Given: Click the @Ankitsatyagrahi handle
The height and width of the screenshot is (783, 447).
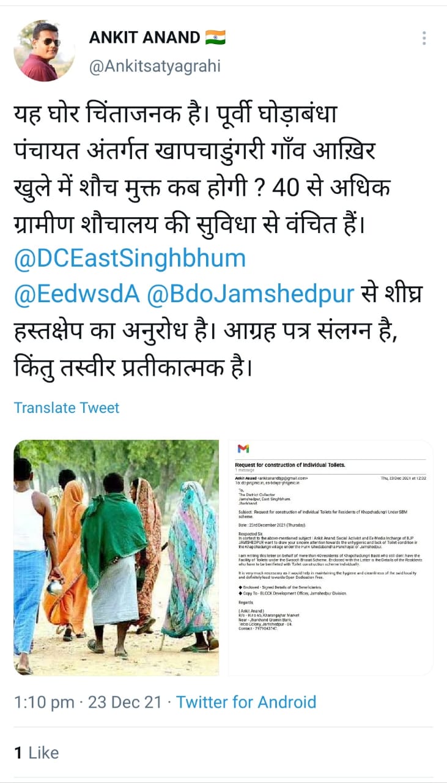Looking at the screenshot, I should point(155,66).
